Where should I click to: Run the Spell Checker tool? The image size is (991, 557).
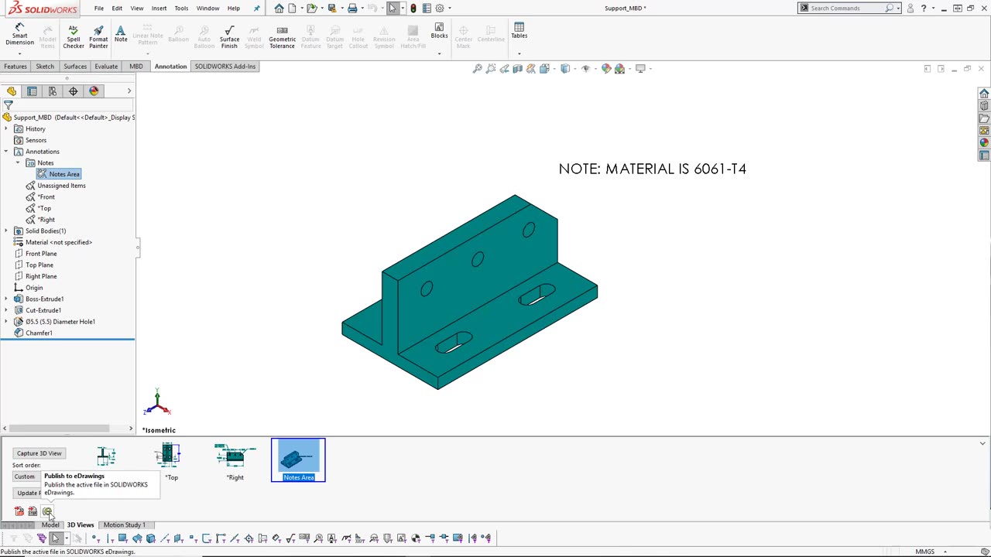[x=74, y=36]
